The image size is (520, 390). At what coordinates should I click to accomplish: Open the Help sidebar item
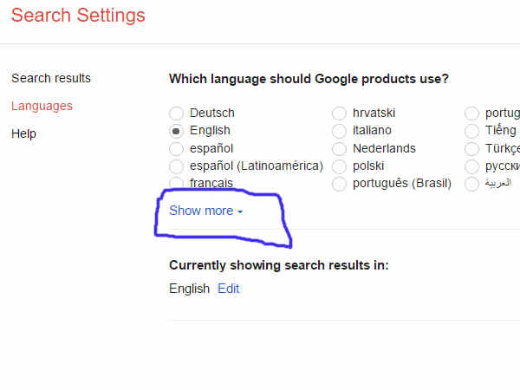click(x=23, y=134)
